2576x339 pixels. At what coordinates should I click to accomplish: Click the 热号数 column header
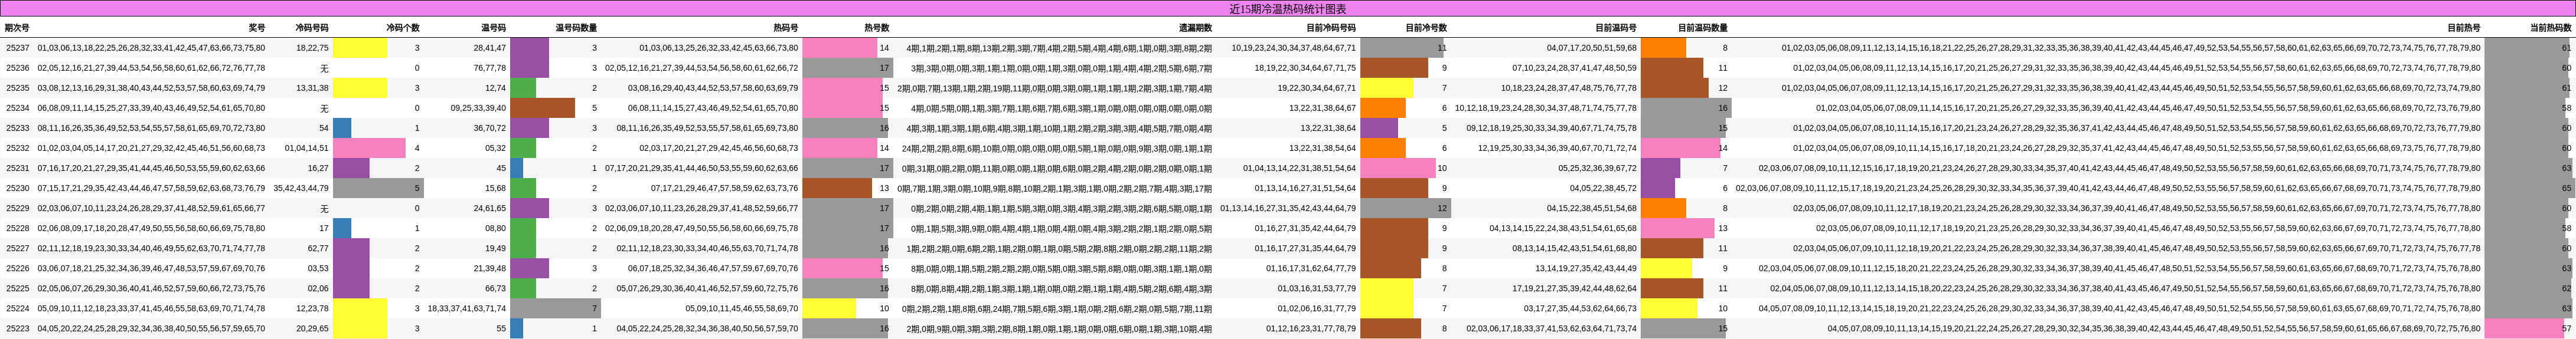pyautogui.click(x=877, y=28)
